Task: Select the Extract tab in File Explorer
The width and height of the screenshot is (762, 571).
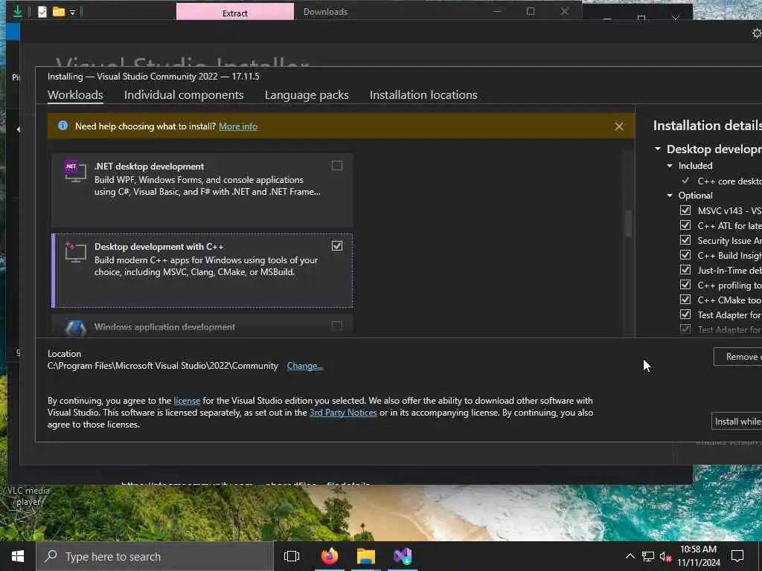Action: [x=234, y=12]
